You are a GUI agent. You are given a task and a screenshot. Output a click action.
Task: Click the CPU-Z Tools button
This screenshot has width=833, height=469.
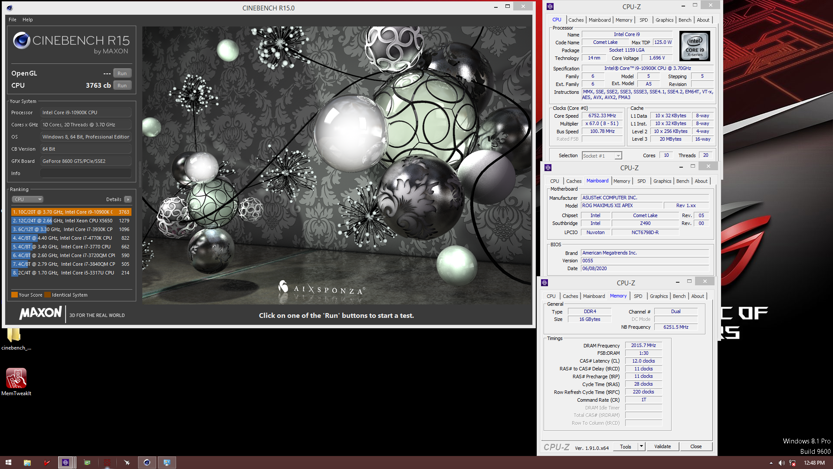pyautogui.click(x=625, y=446)
